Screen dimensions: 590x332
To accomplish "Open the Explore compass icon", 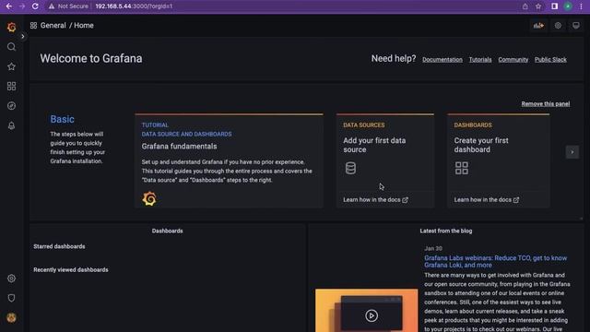I will (11, 106).
